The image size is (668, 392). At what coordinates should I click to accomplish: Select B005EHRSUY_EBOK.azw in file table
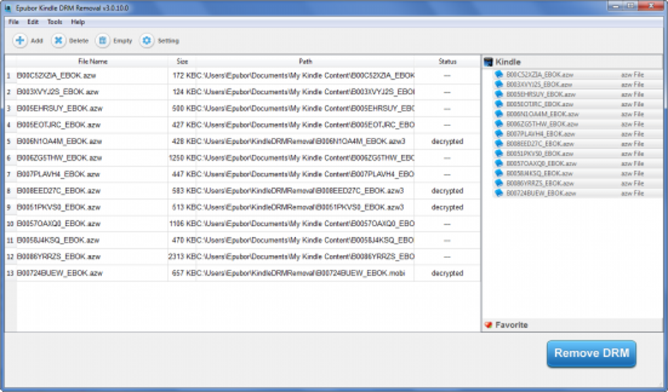(x=60, y=108)
